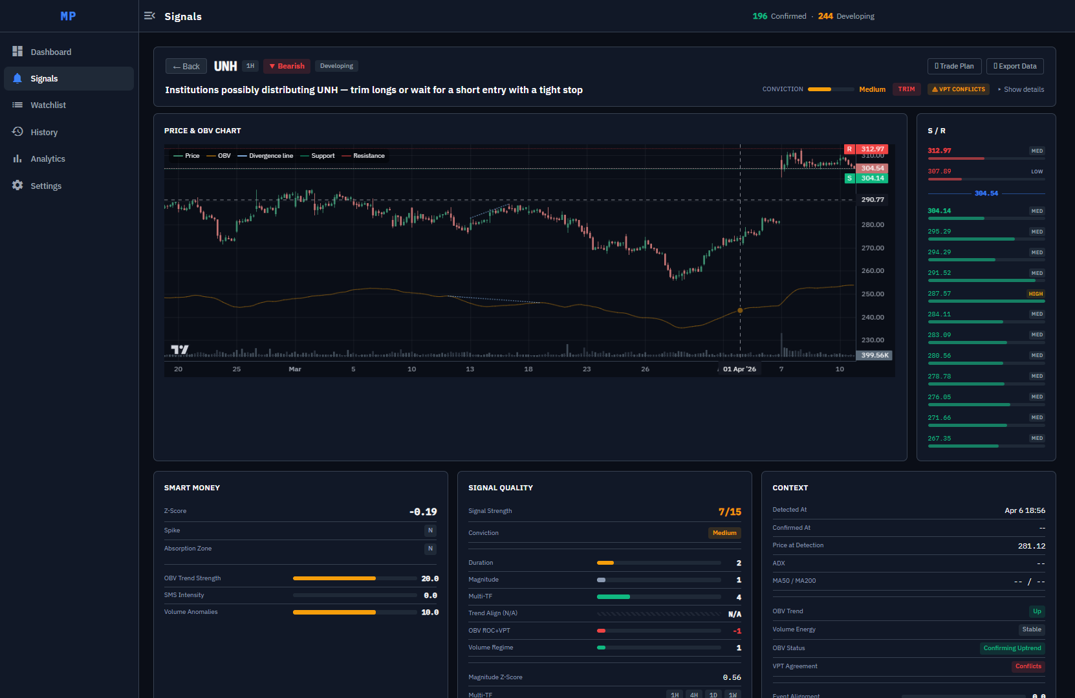Image resolution: width=1075 pixels, height=698 pixels.
Task: Click the OBV Trend Strength bar
Action: tap(355, 578)
